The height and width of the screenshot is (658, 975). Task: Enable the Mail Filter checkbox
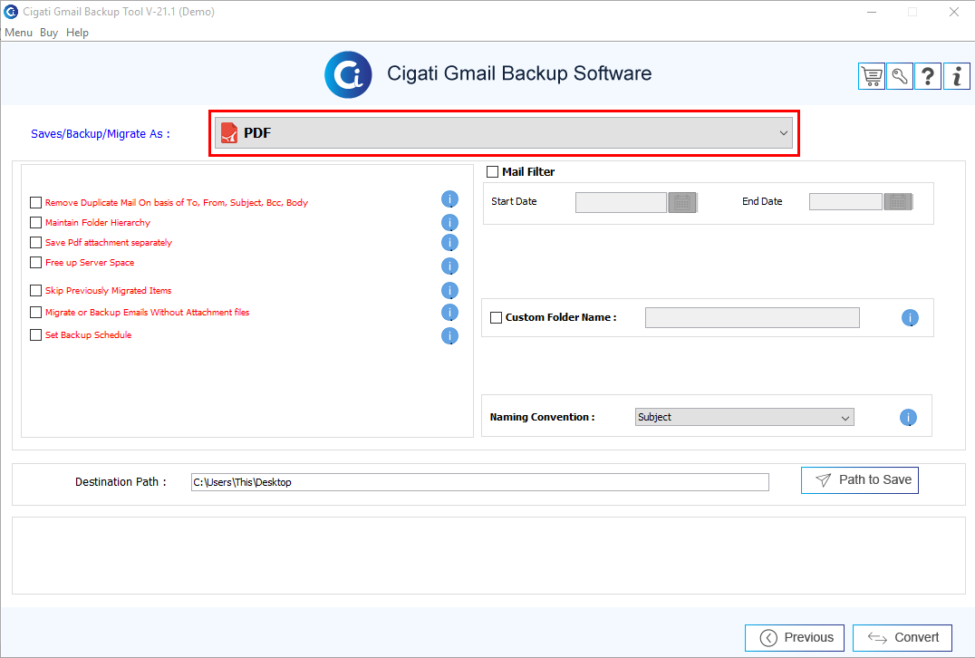coord(492,171)
